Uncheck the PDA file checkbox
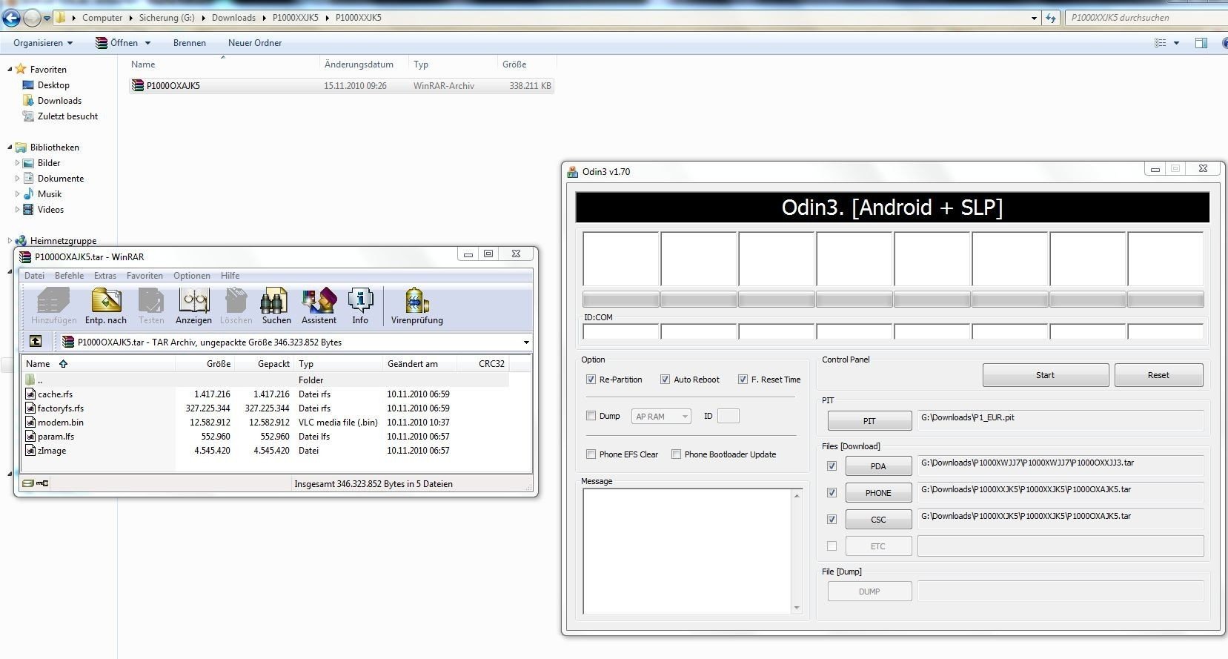This screenshot has height=659, width=1228. pyautogui.click(x=832, y=466)
